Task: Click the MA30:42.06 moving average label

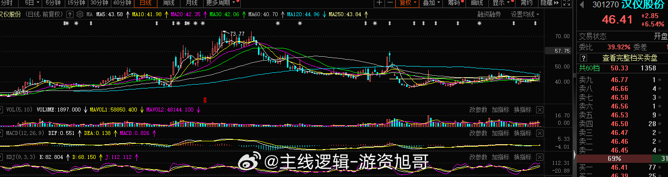Action: [x=224, y=14]
